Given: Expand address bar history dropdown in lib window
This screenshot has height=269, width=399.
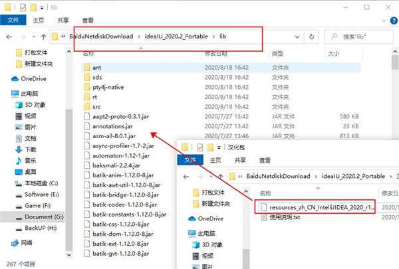Looking at the screenshot, I should point(297,37).
